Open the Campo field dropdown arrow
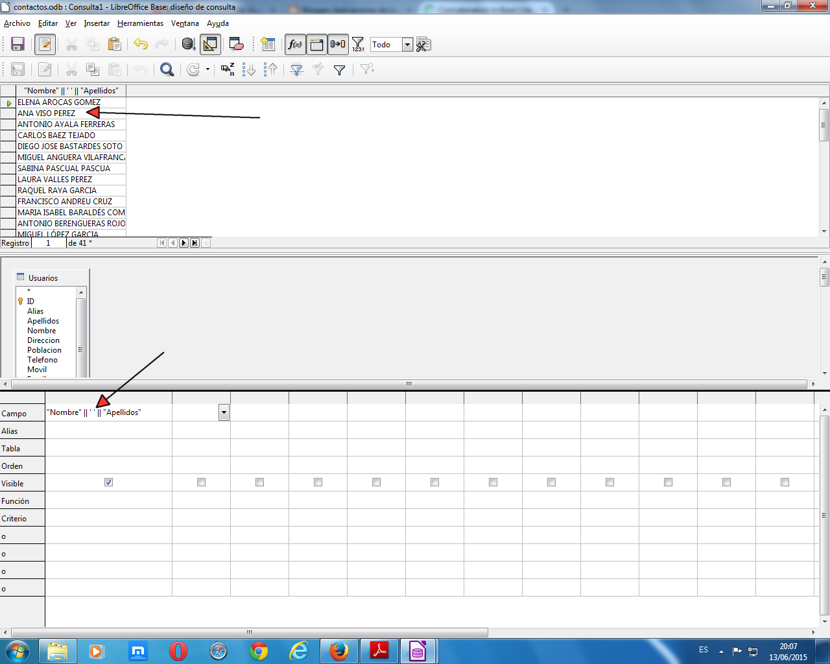Screen dimensions: 830x664 point(224,412)
